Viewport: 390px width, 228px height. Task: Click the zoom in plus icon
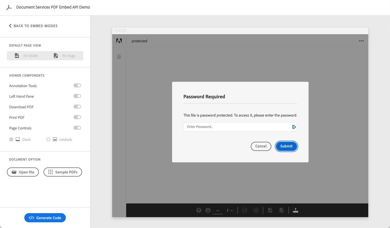click(256, 210)
